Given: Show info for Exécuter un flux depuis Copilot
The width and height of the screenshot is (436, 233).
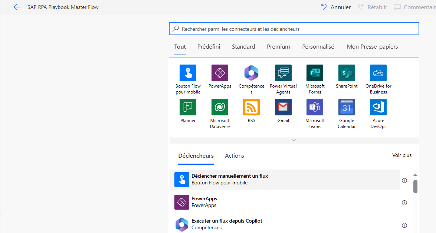Looking at the screenshot, I should click(x=404, y=225).
